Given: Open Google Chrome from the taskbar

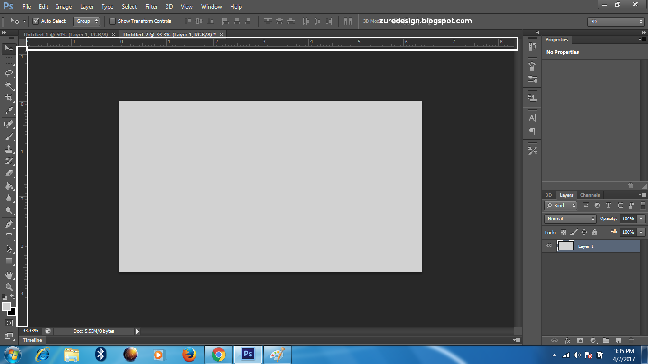Looking at the screenshot, I should [218, 354].
